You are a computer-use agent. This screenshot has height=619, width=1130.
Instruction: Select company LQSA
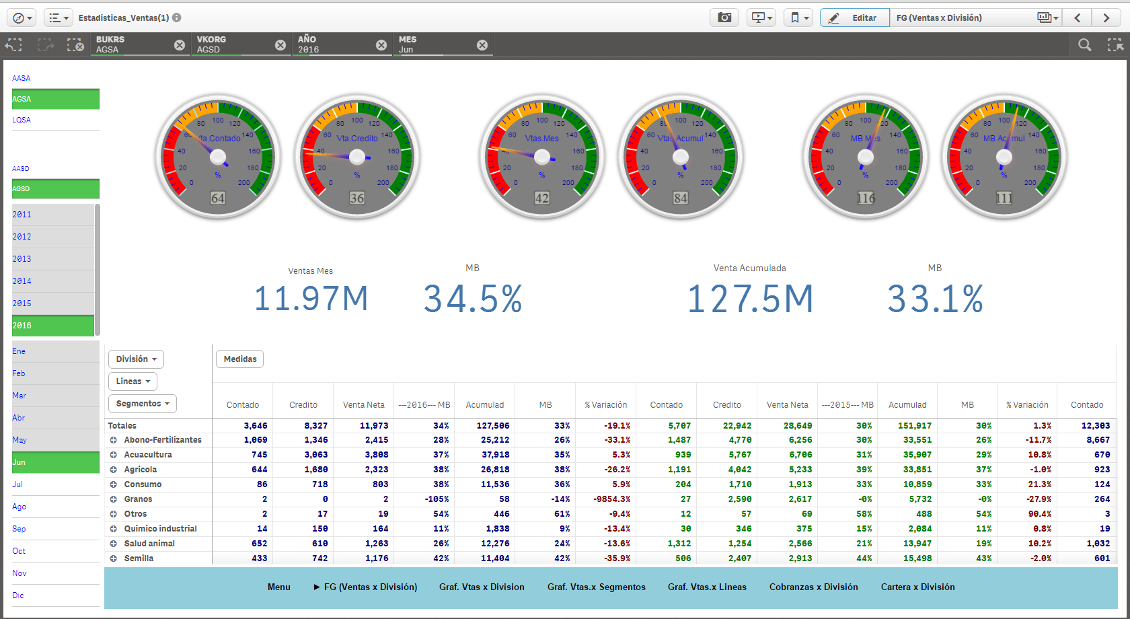(x=56, y=120)
